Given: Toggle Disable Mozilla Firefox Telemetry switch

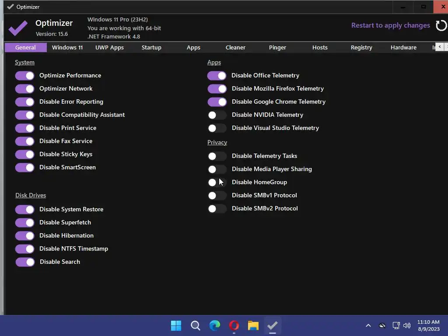Looking at the screenshot, I should 217,89.
